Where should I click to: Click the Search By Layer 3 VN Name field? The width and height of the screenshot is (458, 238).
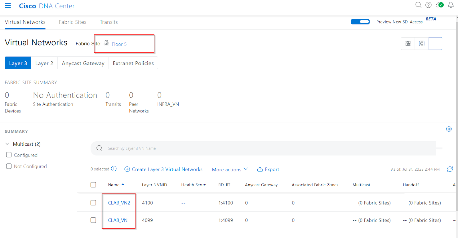[263, 148]
